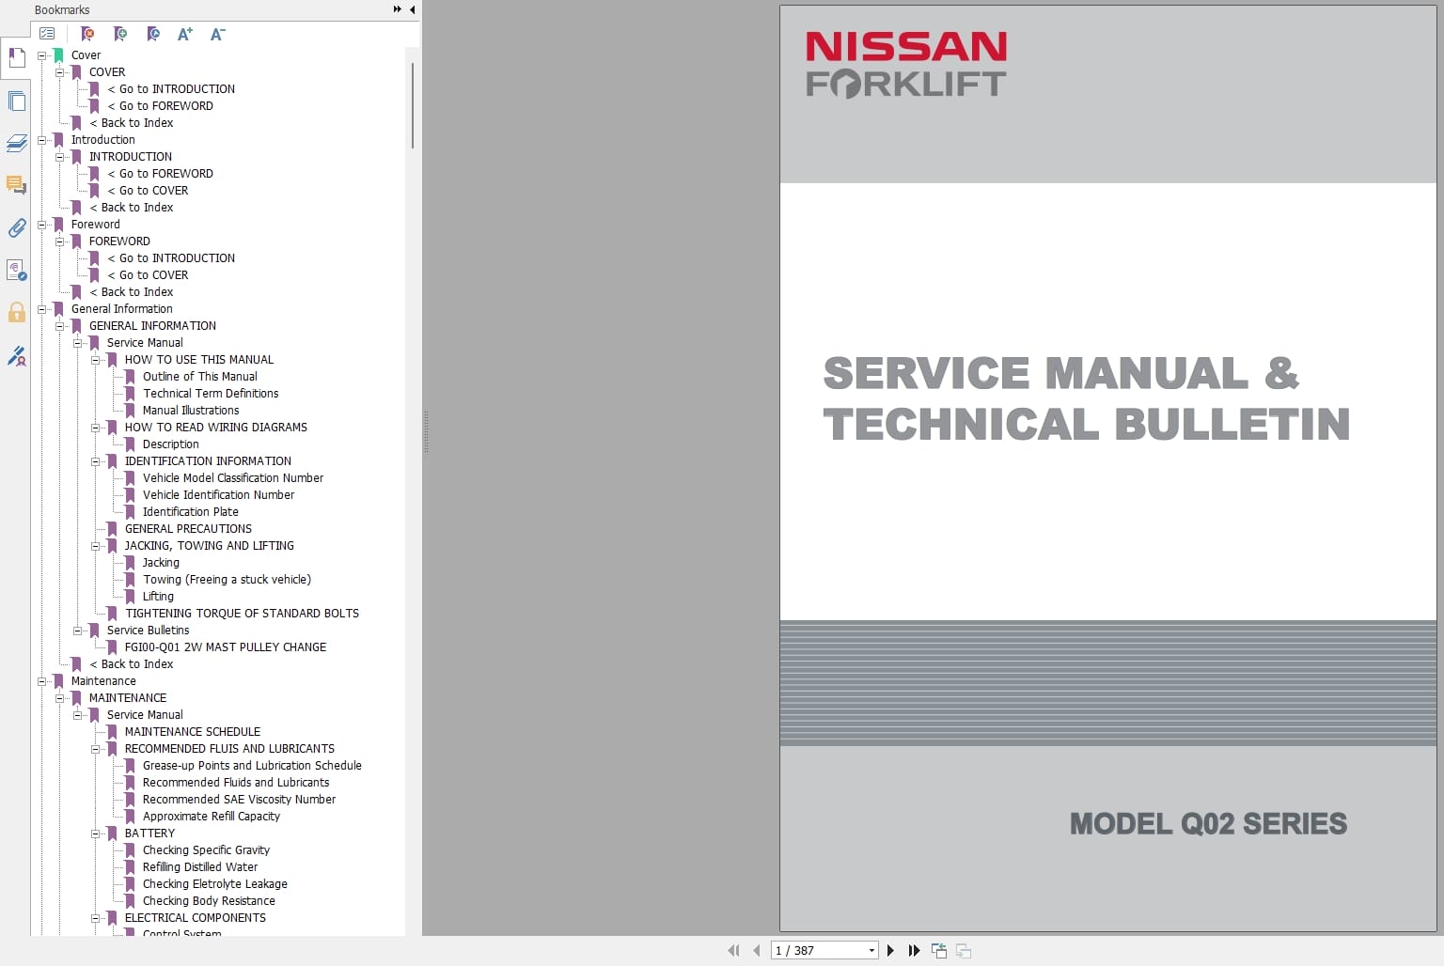The height and width of the screenshot is (966, 1444).
Task: Select 'Refilling Distilled Water' bookmark
Action: [200, 867]
